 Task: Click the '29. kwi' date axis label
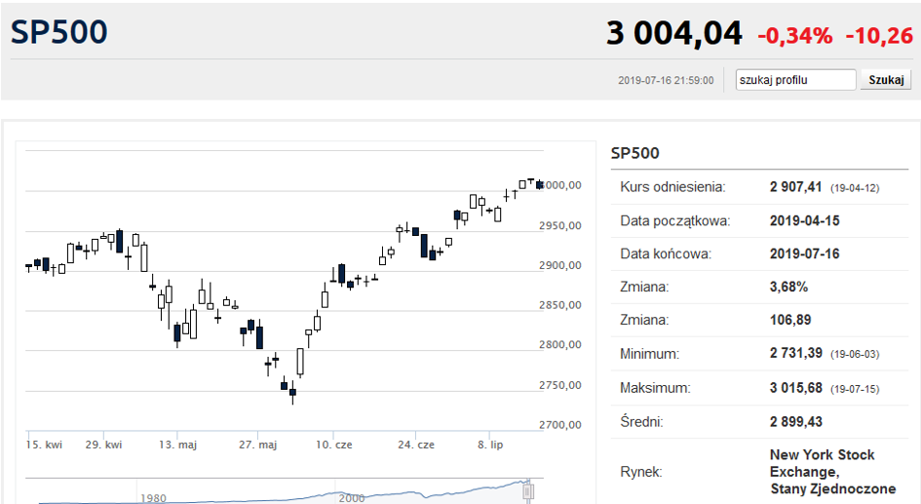pos(103,445)
